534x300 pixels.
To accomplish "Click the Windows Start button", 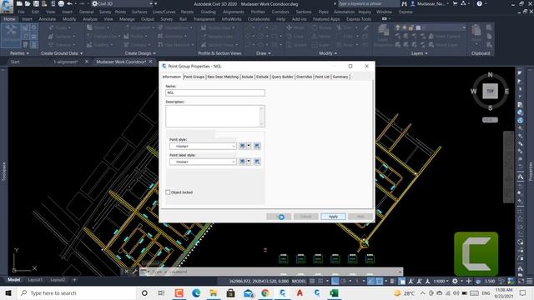I will (x=8, y=292).
